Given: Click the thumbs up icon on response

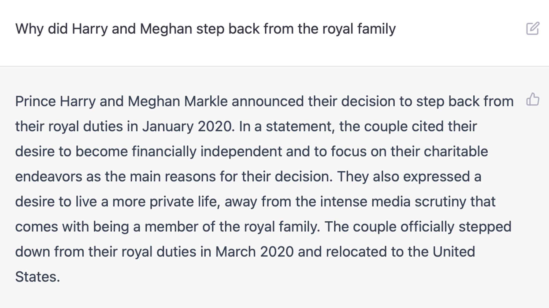Looking at the screenshot, I should 532,99.
